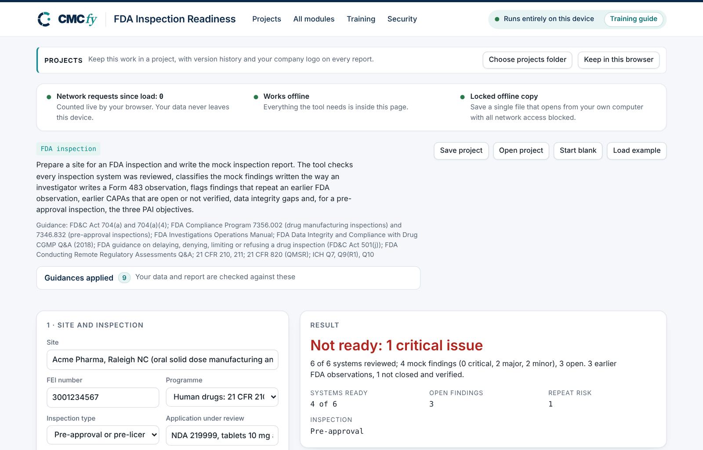
Task: Click the FDA inspection tag
Action: click(x=68, y=149)
